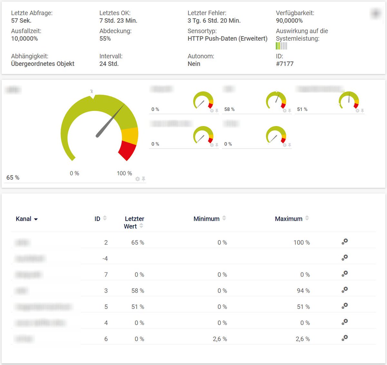Expand sorting options on the Maximum column

click(x=306, y=218)
